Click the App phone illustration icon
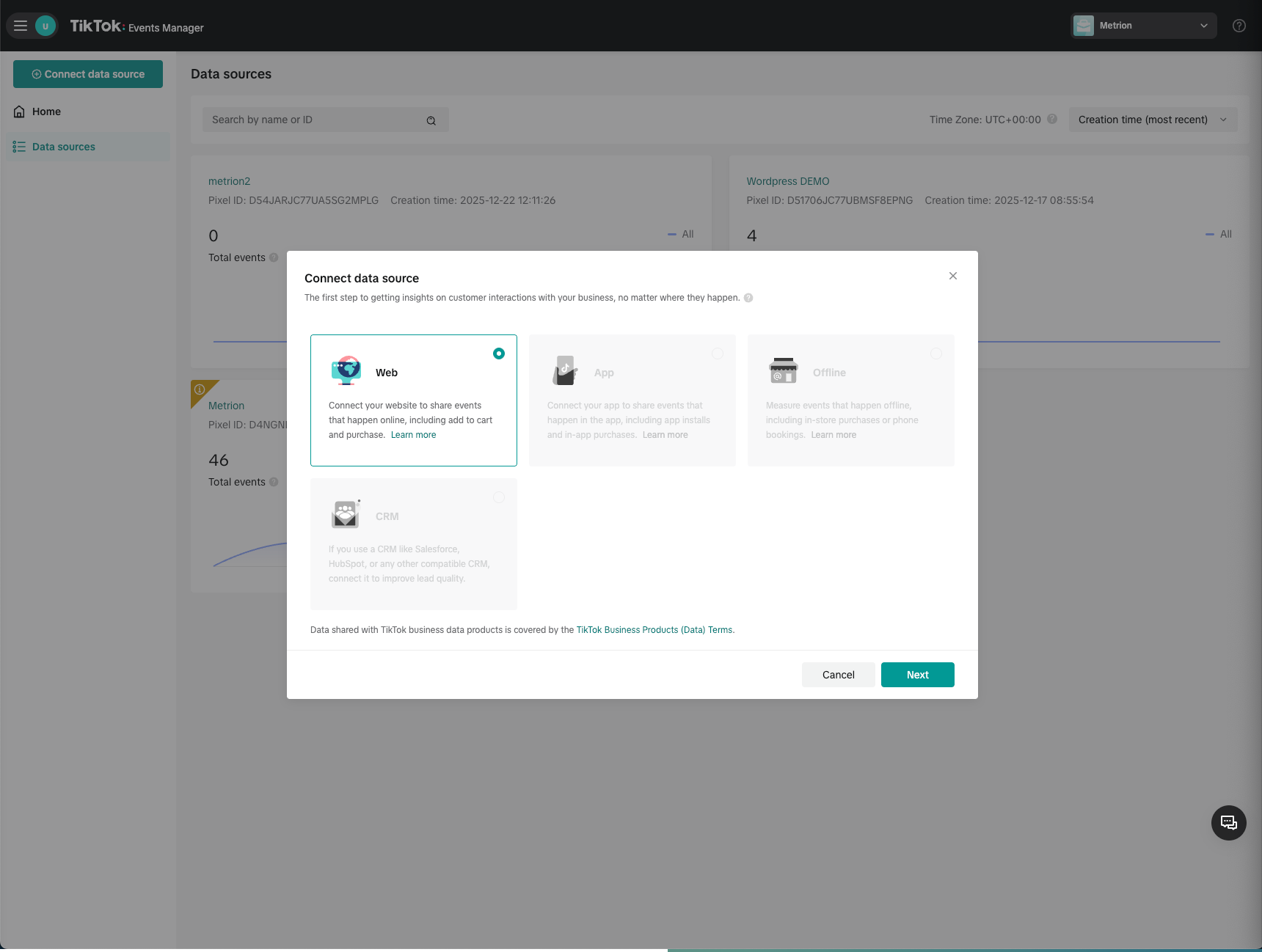The width and height of the screenshot is (1262, 952). point(565,371)
